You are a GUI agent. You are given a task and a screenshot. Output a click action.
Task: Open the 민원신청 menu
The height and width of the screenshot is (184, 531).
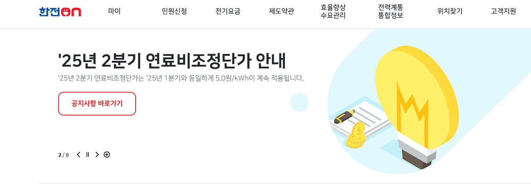174,11
